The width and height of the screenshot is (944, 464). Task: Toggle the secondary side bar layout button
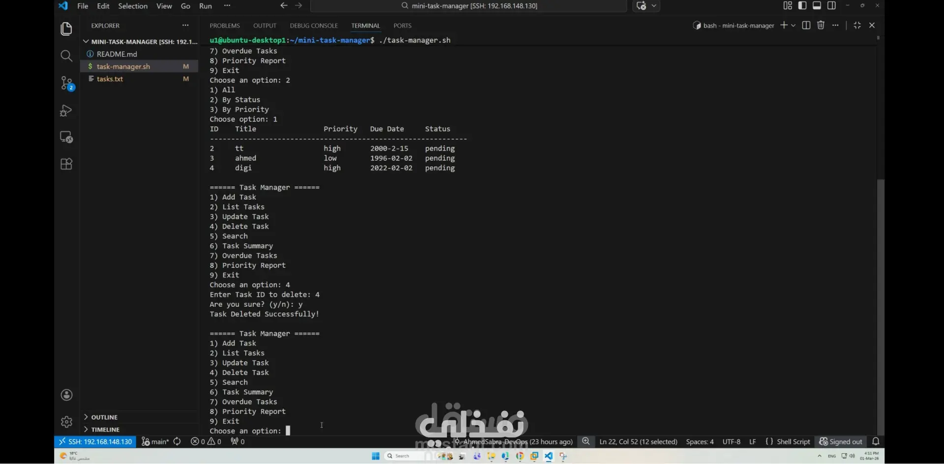[x=831, y=5]
